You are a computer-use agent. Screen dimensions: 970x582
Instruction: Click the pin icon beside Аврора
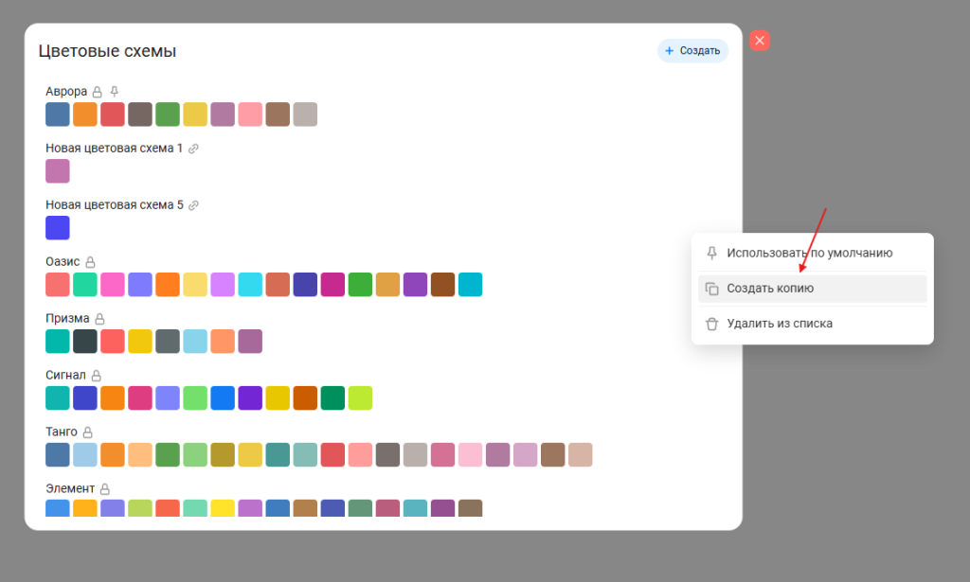tap(115, 92)
